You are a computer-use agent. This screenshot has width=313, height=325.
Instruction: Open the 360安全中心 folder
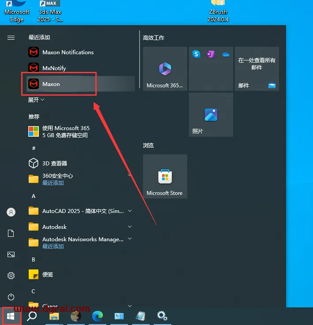[81, 179]
